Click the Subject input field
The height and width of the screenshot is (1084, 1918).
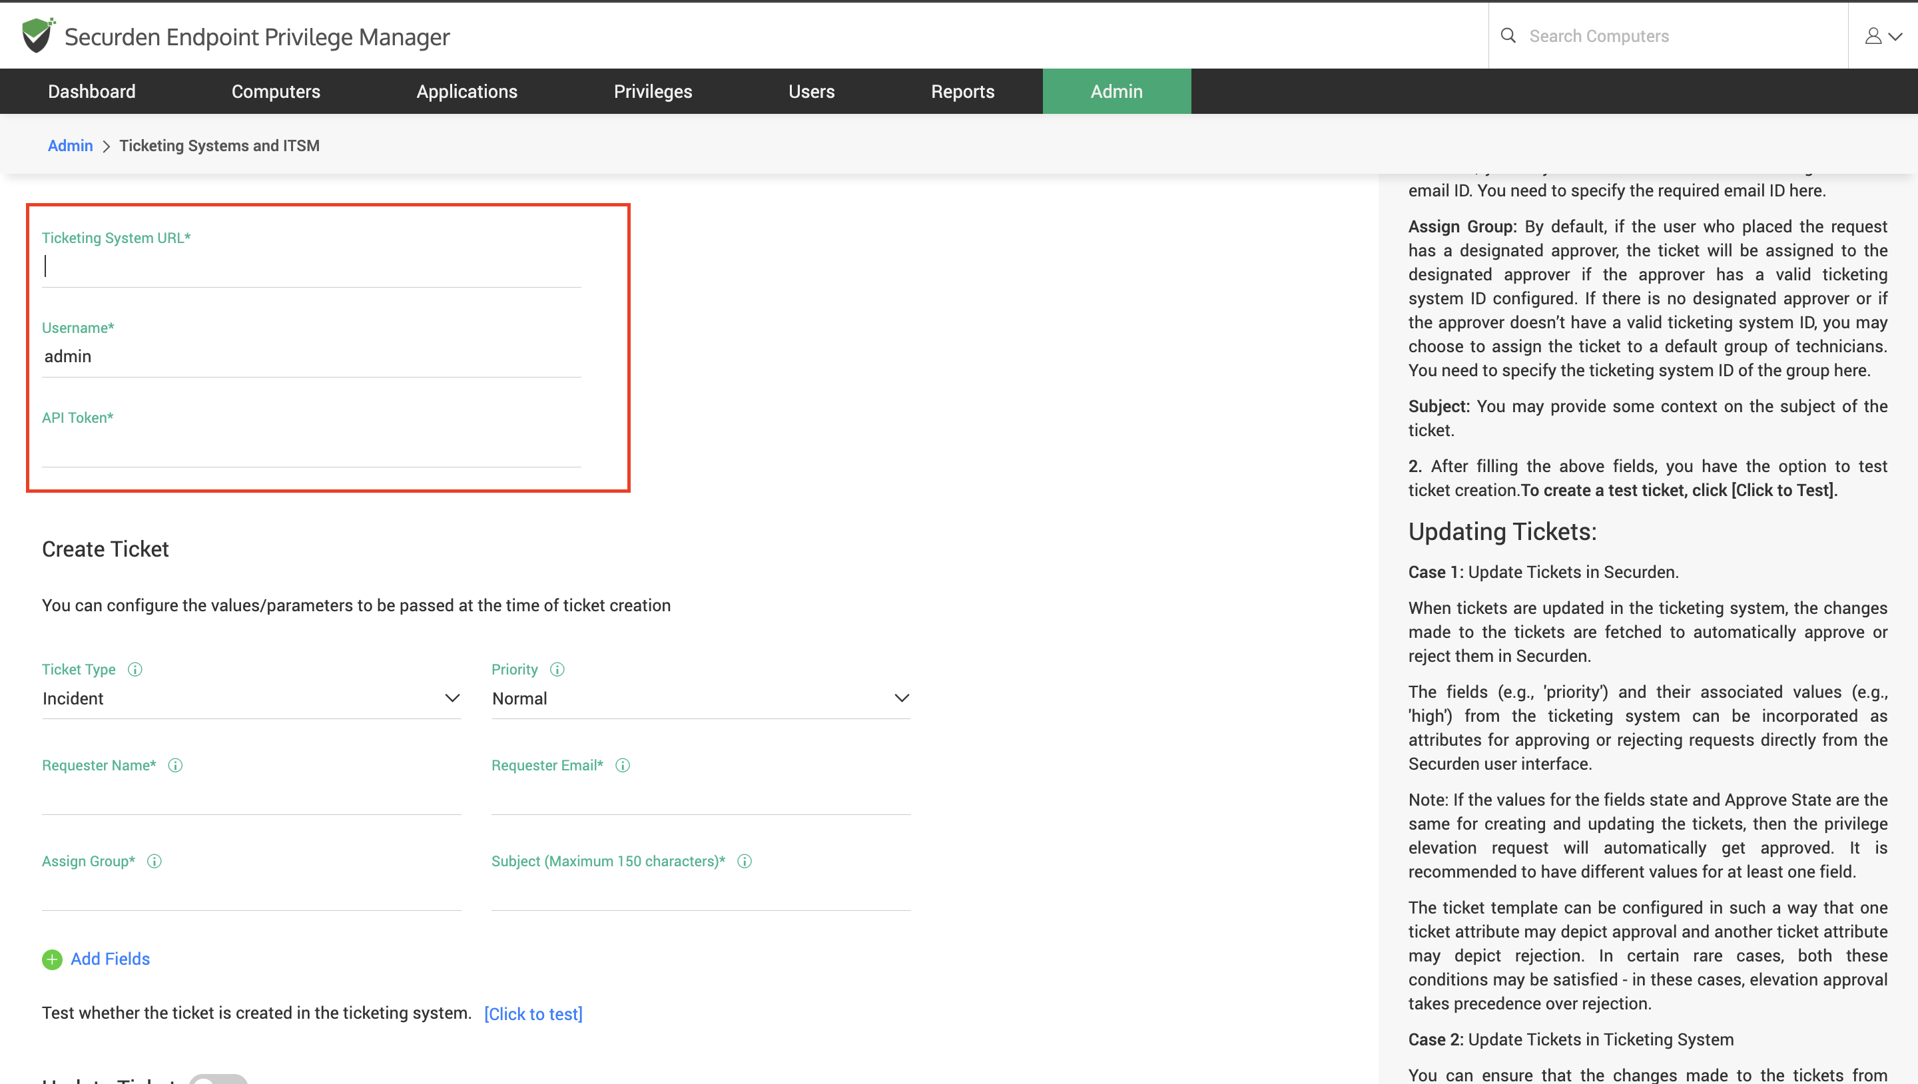(701, 892)
